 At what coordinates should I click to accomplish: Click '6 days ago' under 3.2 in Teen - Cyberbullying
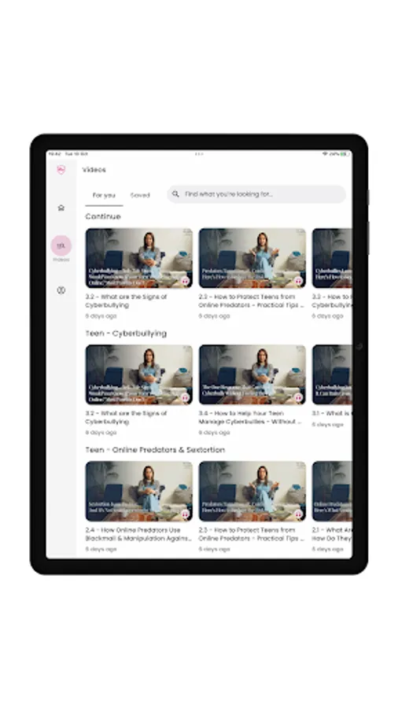tap(101, 433)
